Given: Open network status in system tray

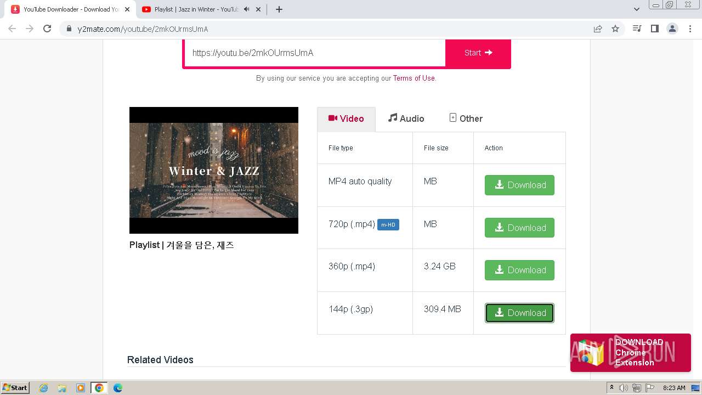Looking at the screenshot, I should (637, 388).
